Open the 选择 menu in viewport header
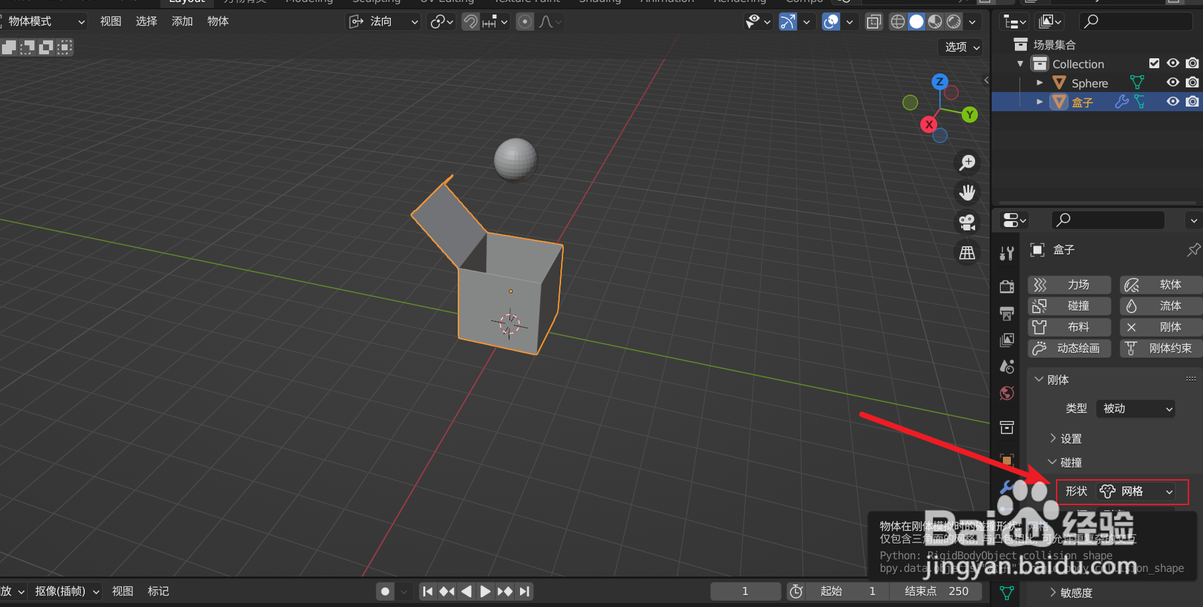The image size is (1203, 607). (x=146, y=22)
